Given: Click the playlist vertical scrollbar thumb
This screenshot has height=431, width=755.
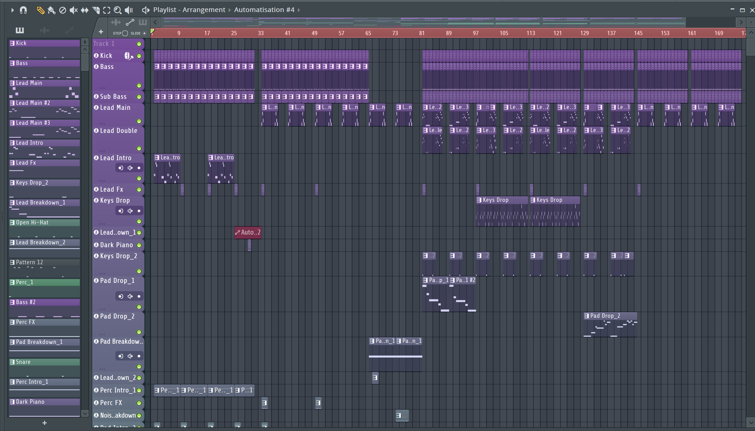Looking at the screenshot, I should pyautogui.click(x=751, y=47).
